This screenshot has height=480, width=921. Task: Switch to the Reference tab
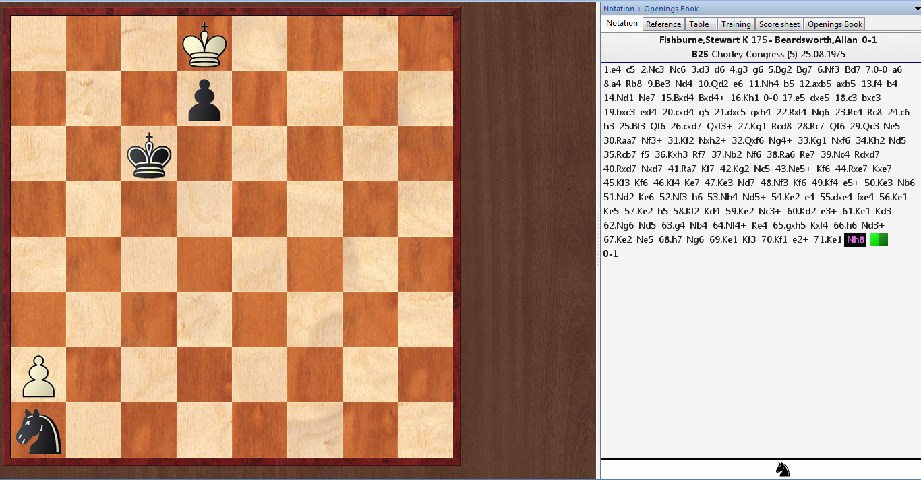coord(663,24)
